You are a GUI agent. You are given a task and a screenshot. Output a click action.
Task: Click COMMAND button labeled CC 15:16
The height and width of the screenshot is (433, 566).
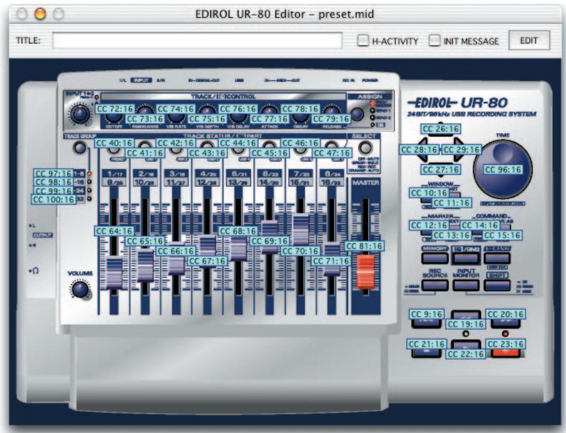[502, 235]
